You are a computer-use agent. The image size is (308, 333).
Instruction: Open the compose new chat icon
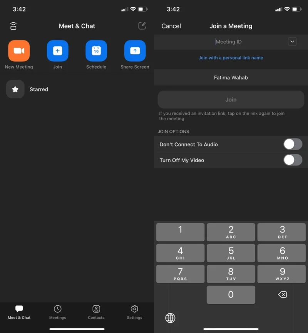pyautogui.click(x=142, y=26)
